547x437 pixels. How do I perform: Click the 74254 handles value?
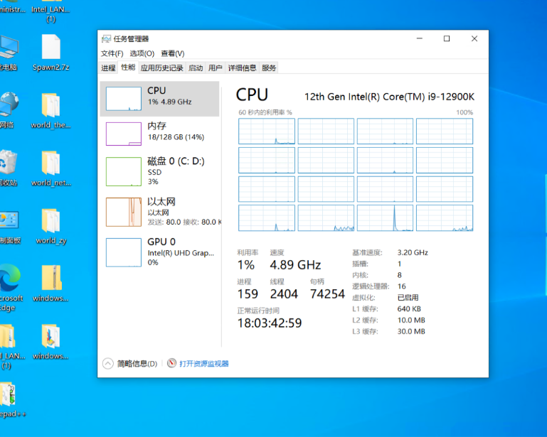327,293
